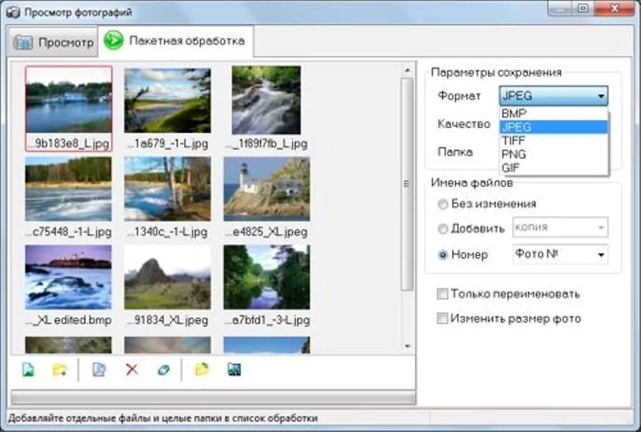Click the yellow folder with green arrow icon
641x432 pixels.
pyautogui.click(x=202, y=370)
